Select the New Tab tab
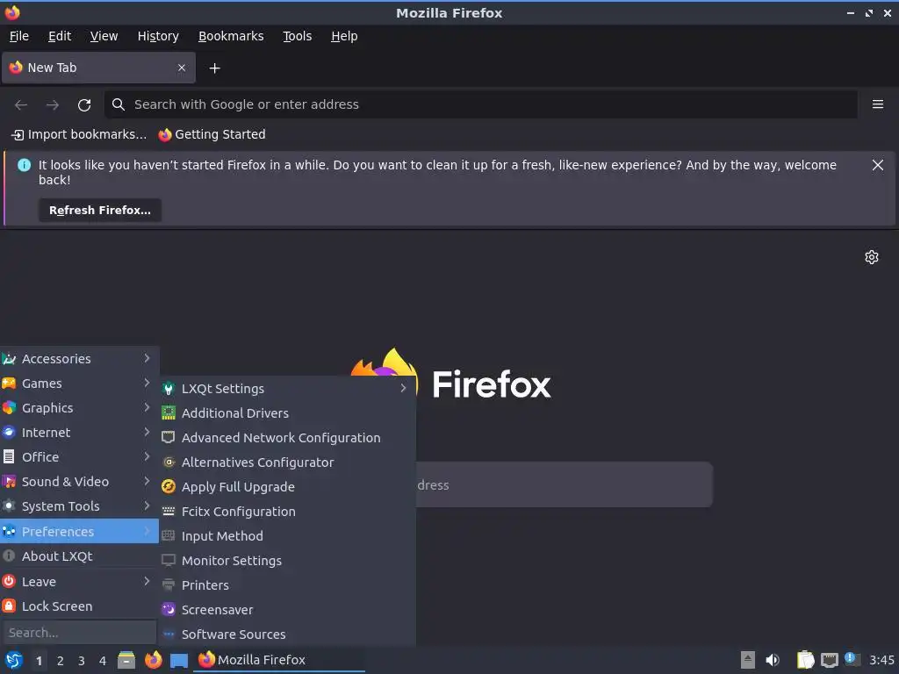Viewport: 899px width, 674px height. [98, 68]
